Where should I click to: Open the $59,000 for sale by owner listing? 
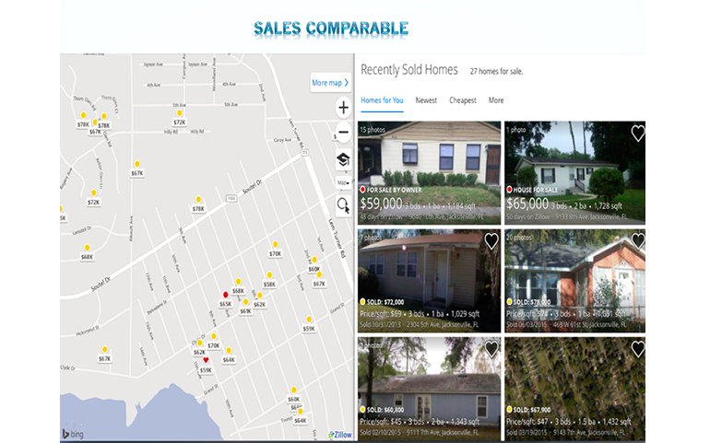click(429, 172)
